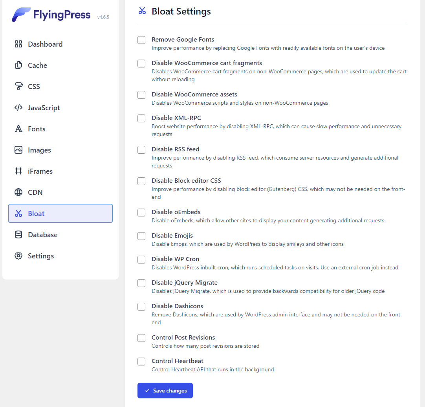The image size is (425, 407).
Task: Enable Disable Emojis option
Action: click(141, 236)
